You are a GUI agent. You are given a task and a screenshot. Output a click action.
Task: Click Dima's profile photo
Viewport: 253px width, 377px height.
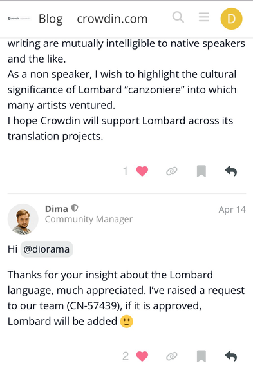tap(23, 219)
